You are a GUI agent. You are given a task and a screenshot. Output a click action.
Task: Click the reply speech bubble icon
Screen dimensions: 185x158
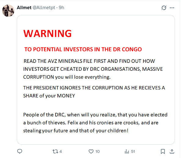20,151
